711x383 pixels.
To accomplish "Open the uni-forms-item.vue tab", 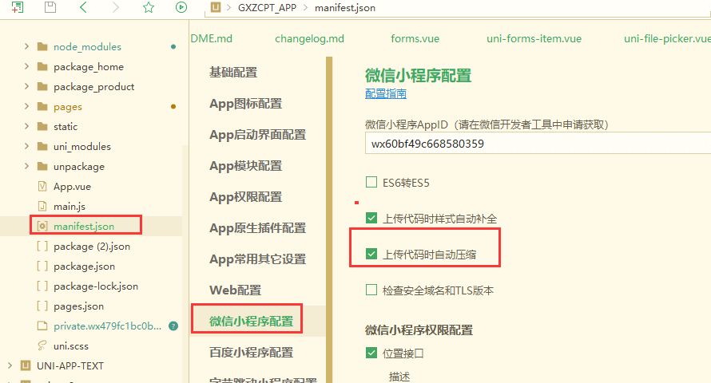I will point(534,38).
